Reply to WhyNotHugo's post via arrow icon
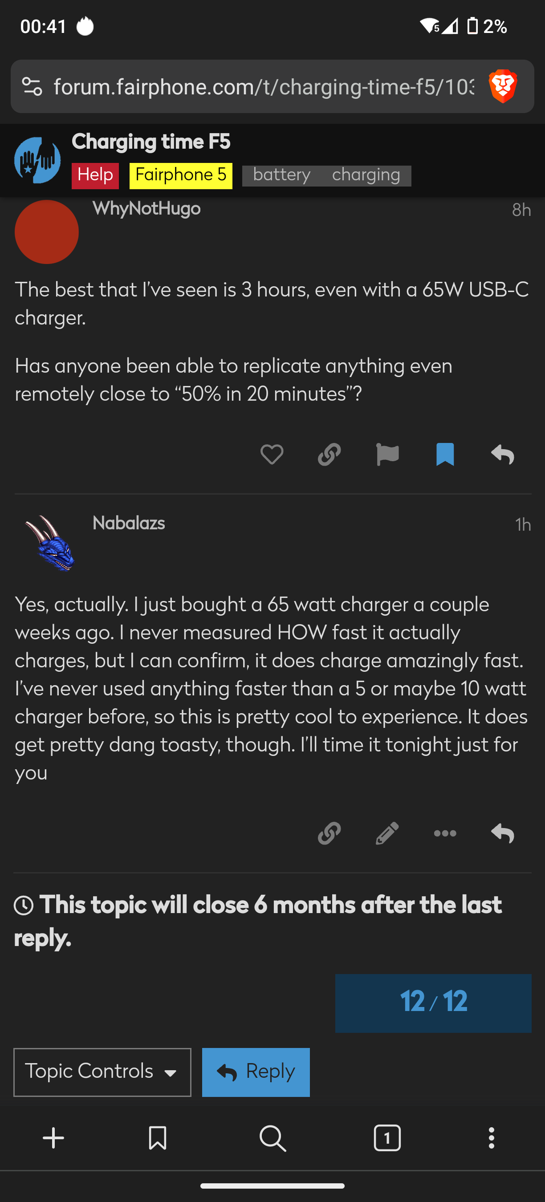The width and height of the screenshot is (545, 1202). pyautogui.click(x=503, y=454)
